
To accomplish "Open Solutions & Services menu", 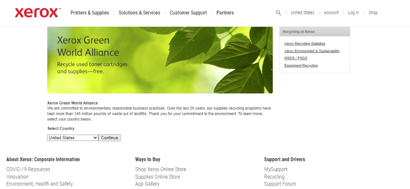I will coord(139,13).
